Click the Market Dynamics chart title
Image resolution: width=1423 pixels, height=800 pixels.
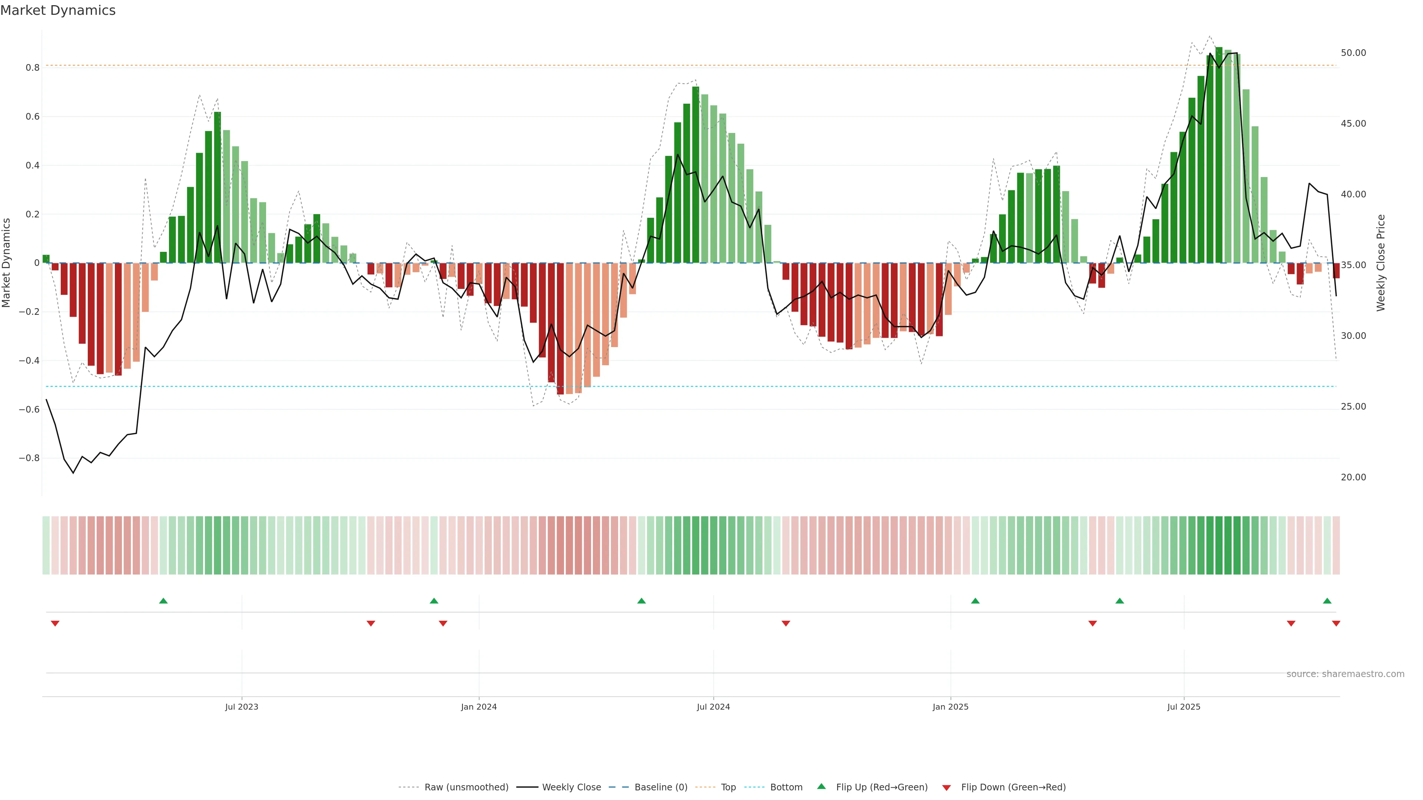(x=58, y=10)
